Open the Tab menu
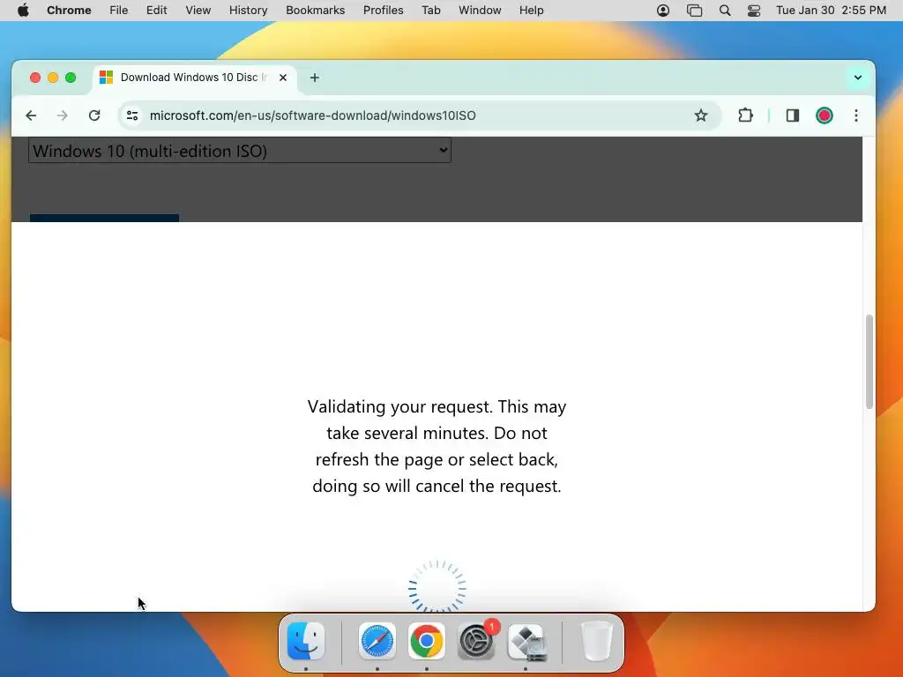 pyautogui.click(x=430, y=11)
